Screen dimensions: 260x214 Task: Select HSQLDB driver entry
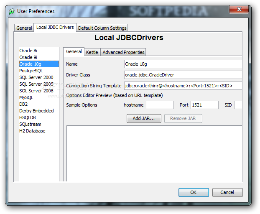[x=39, y=117]
